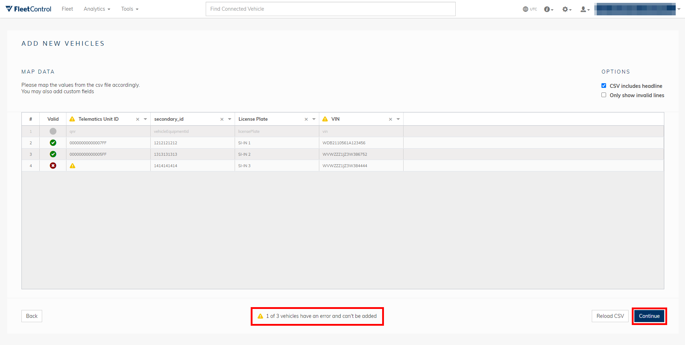Image resolution: width=685 pixels, height=345 pixels.
Task: Click warning icon in Telematics Unit ID header
Action: 72,119
